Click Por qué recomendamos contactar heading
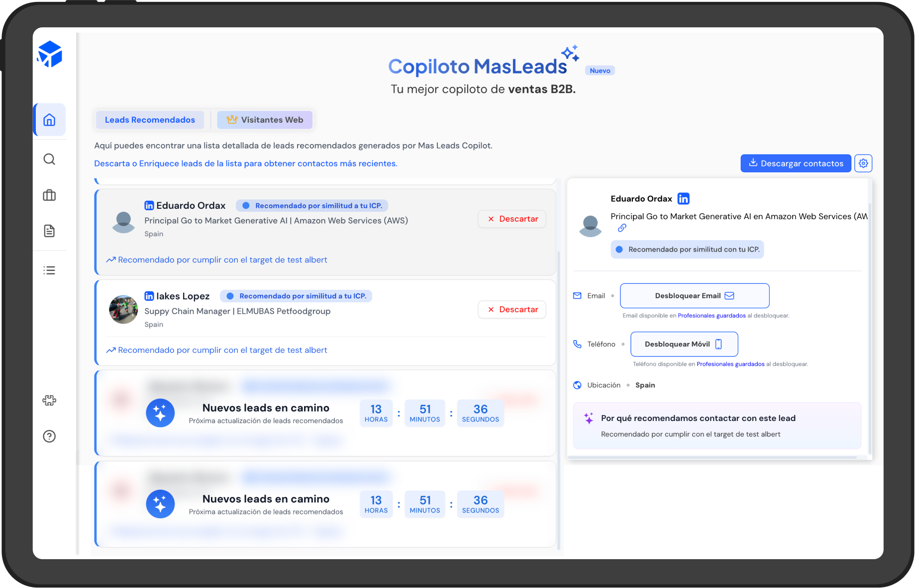Screen dimensions: 924x588 (x=698, y=418)
